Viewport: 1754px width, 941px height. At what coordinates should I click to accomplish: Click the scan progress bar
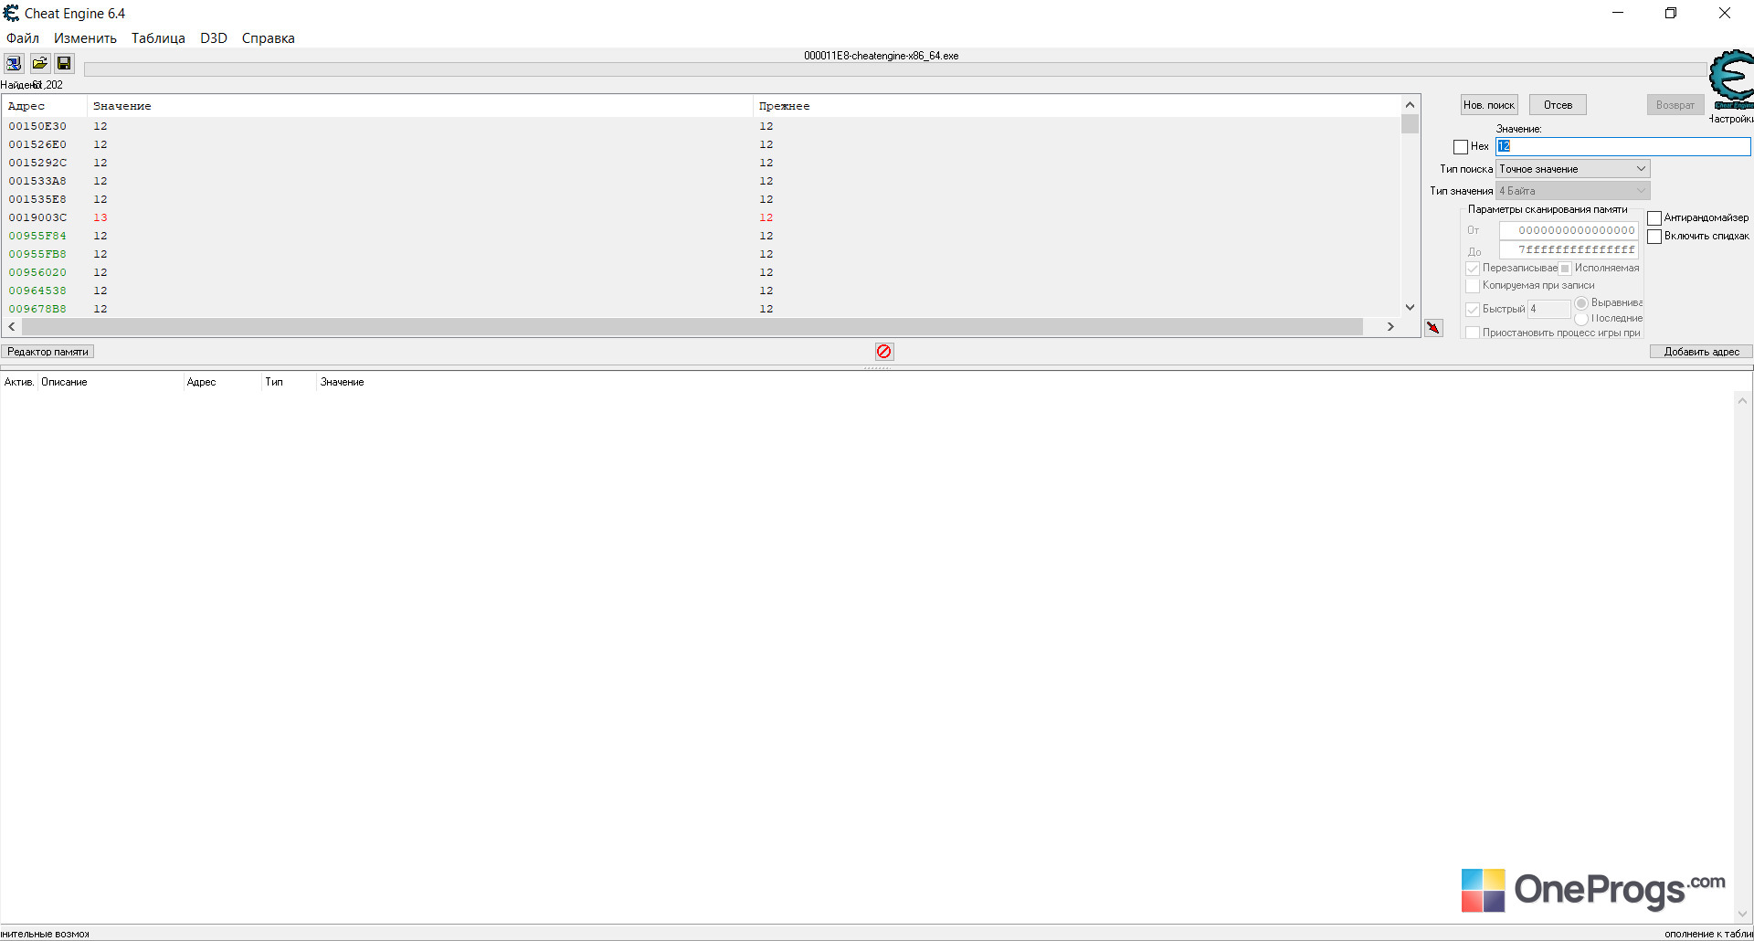click(895, 69)
